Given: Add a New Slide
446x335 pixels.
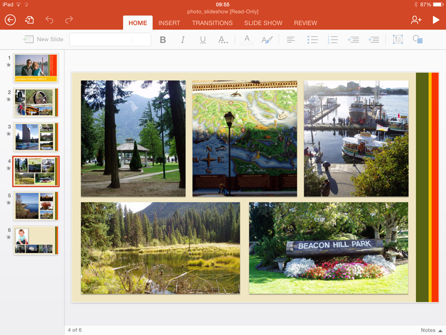Looking at the screenshot, I should (x=43, y=39).
